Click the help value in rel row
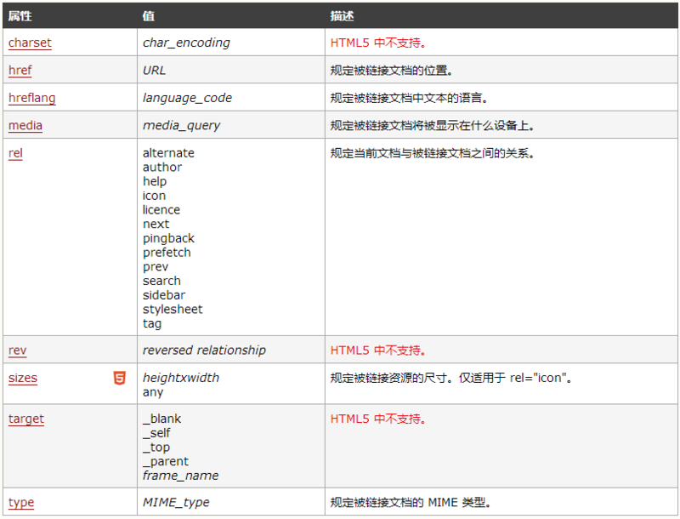Viewport: 680px width, 519px height. [155, 181]
